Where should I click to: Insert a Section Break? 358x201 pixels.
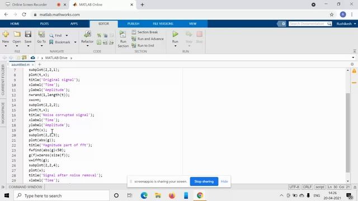(x=145, y=32)
